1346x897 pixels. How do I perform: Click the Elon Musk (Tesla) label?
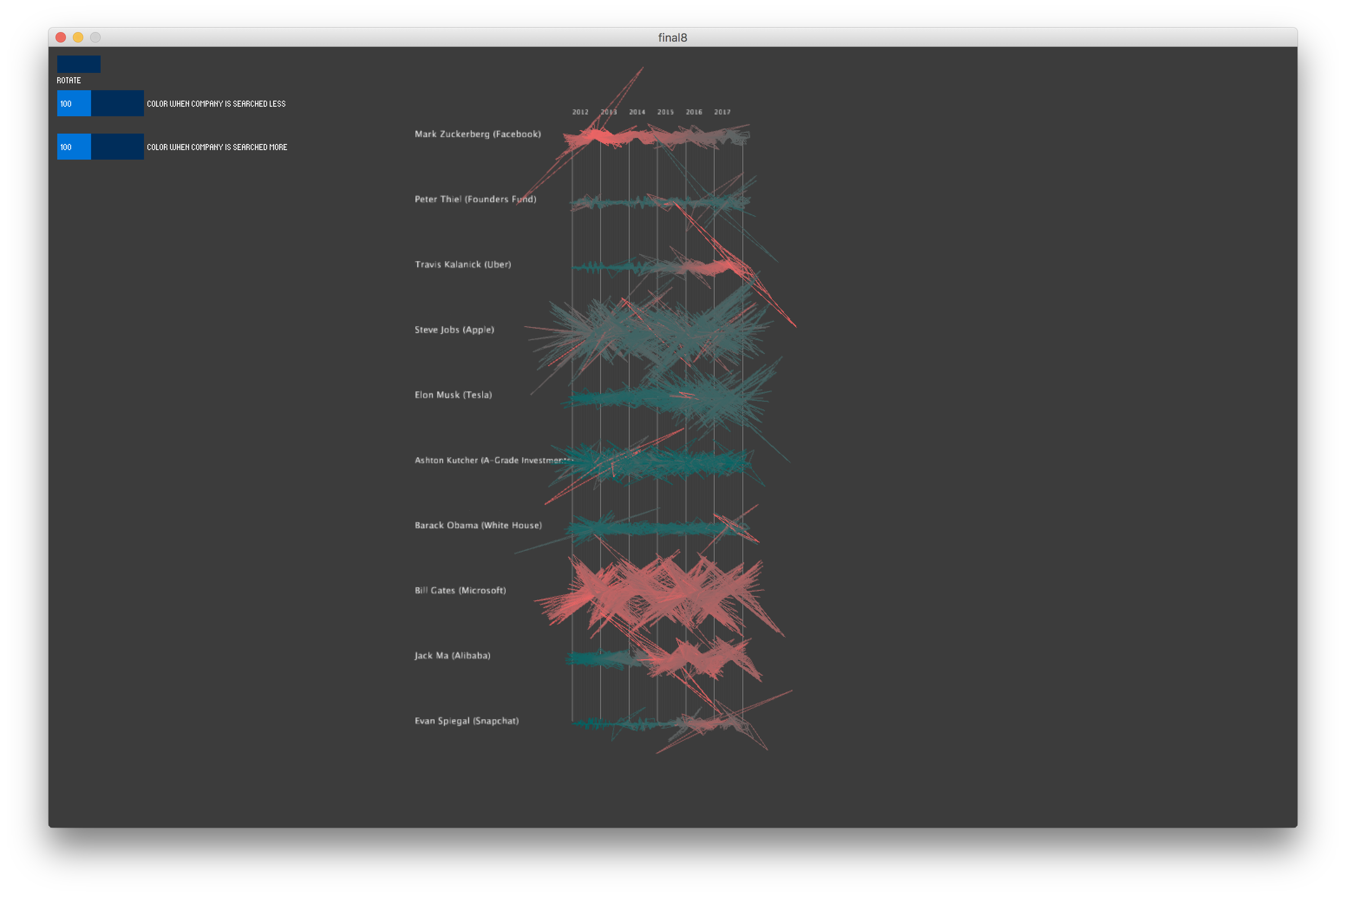453,395
